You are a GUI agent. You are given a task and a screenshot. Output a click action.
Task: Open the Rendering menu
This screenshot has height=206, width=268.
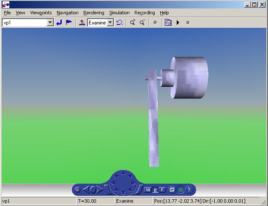(x=94, y=13)
